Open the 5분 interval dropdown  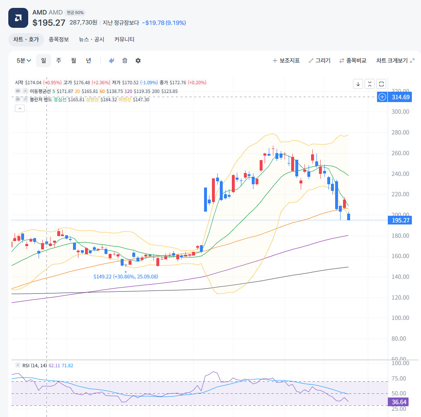pyautogui.click(x=24, y=61)
